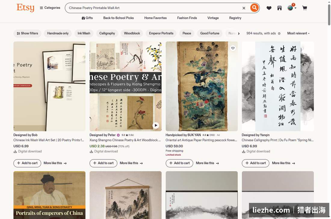More like this for Bob's listing
This screenshot has width=331, height=219.
click(55, 163)
